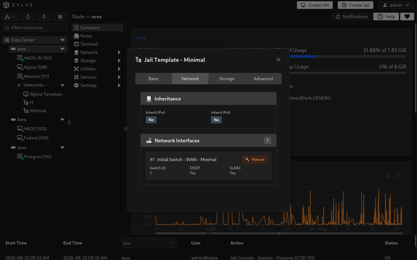Switch to the Basic tab

coord(154,79)
